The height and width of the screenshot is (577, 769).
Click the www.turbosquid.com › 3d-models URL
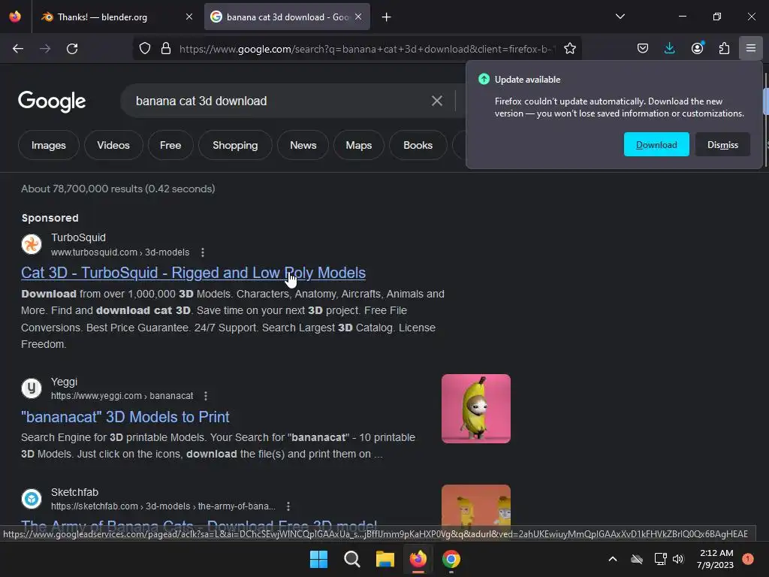coord(120,252)
